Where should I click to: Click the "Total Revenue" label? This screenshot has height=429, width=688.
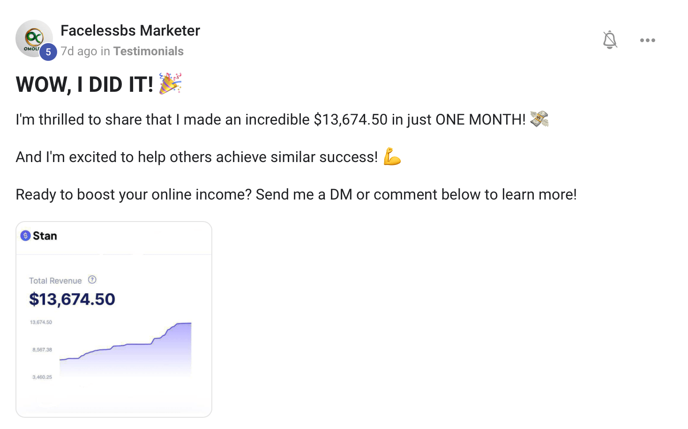pyautogui.click(x=55, y=281)
